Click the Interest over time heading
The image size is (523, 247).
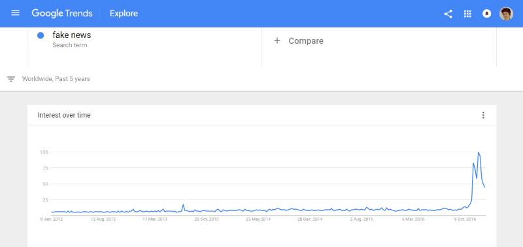[64, 116]
